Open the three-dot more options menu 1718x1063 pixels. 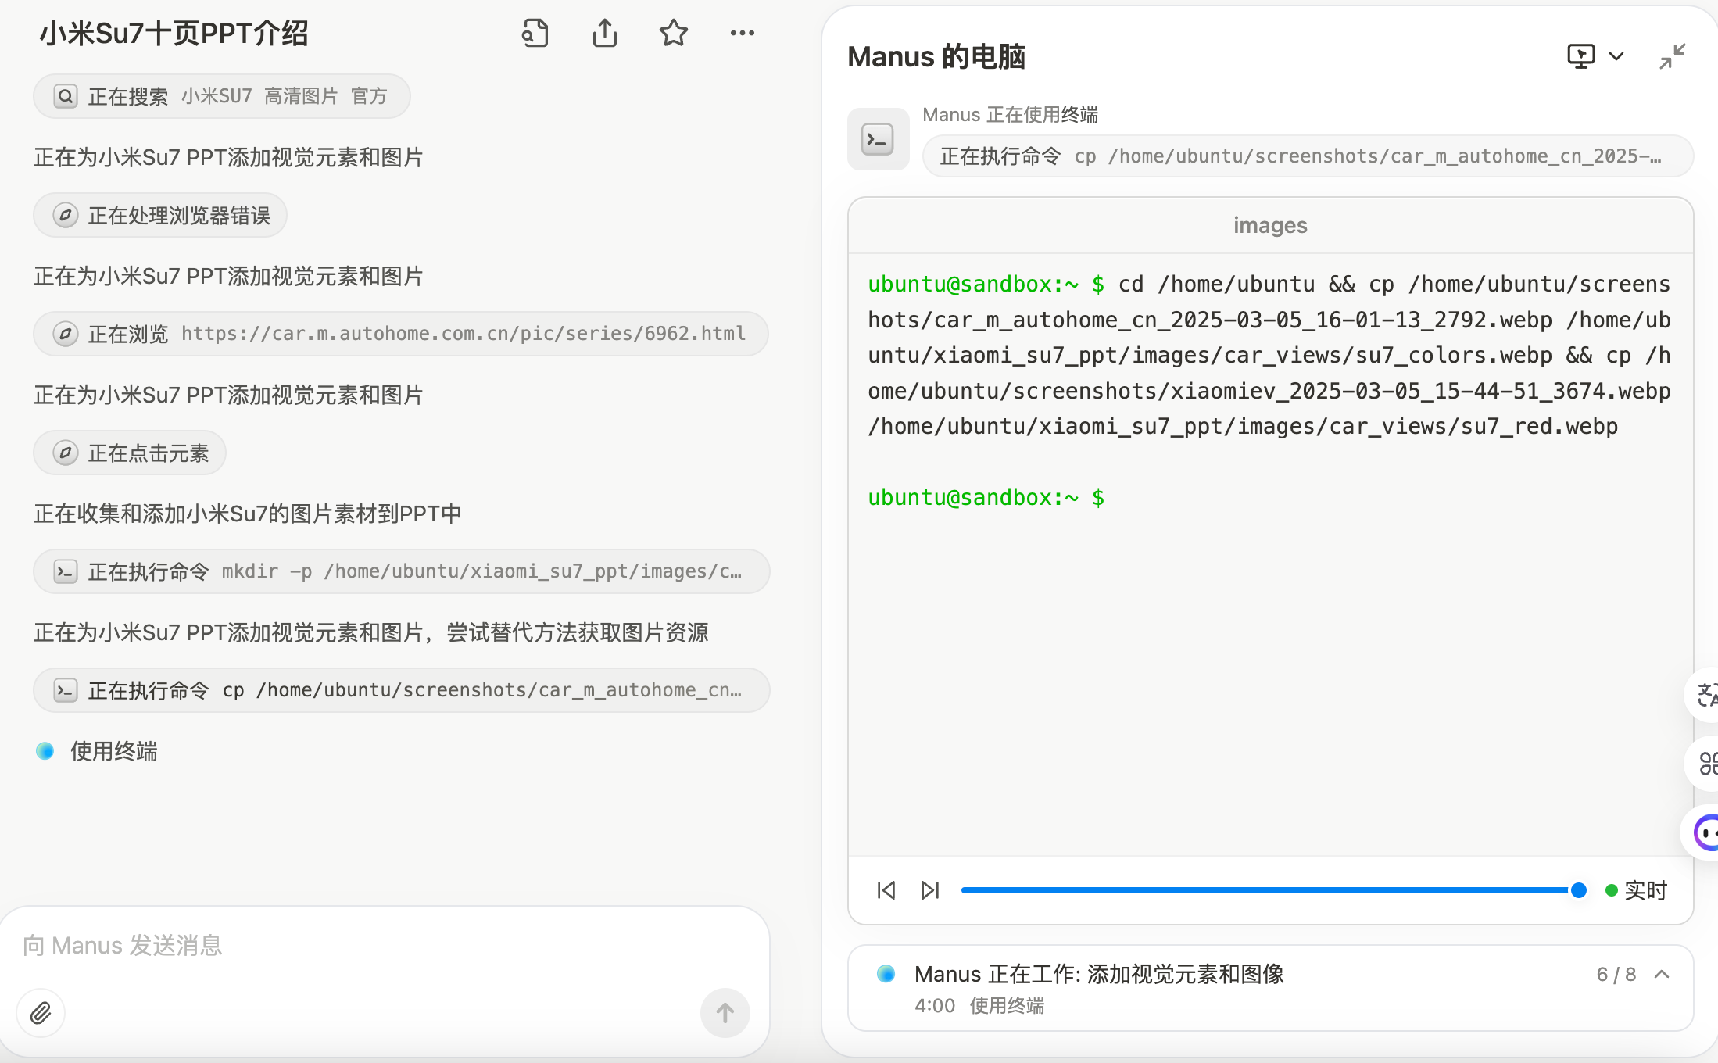tap(742, 33)
